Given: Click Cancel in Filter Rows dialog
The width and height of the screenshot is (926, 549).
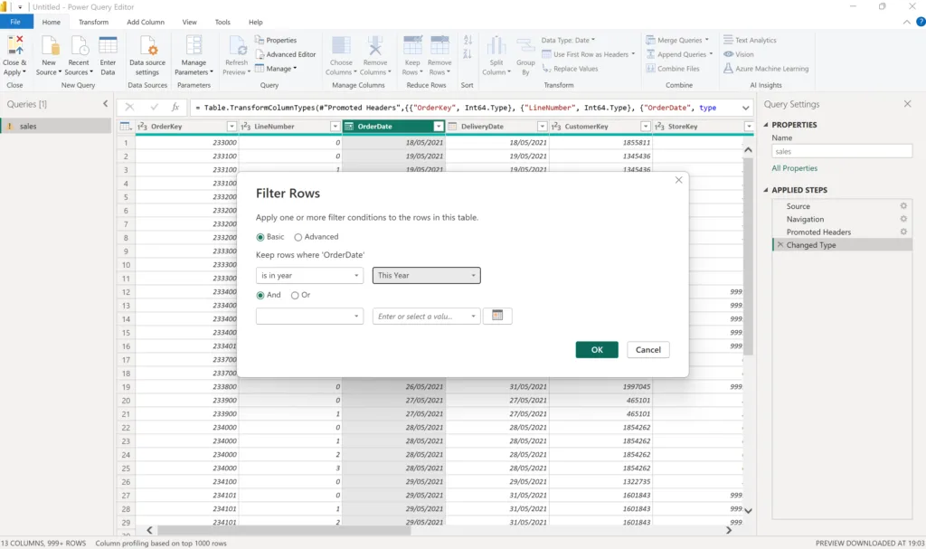Looking at the screenshot, I should point(647,350).
